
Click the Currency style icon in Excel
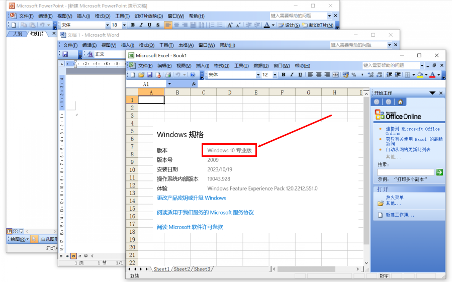coord(345,75)
